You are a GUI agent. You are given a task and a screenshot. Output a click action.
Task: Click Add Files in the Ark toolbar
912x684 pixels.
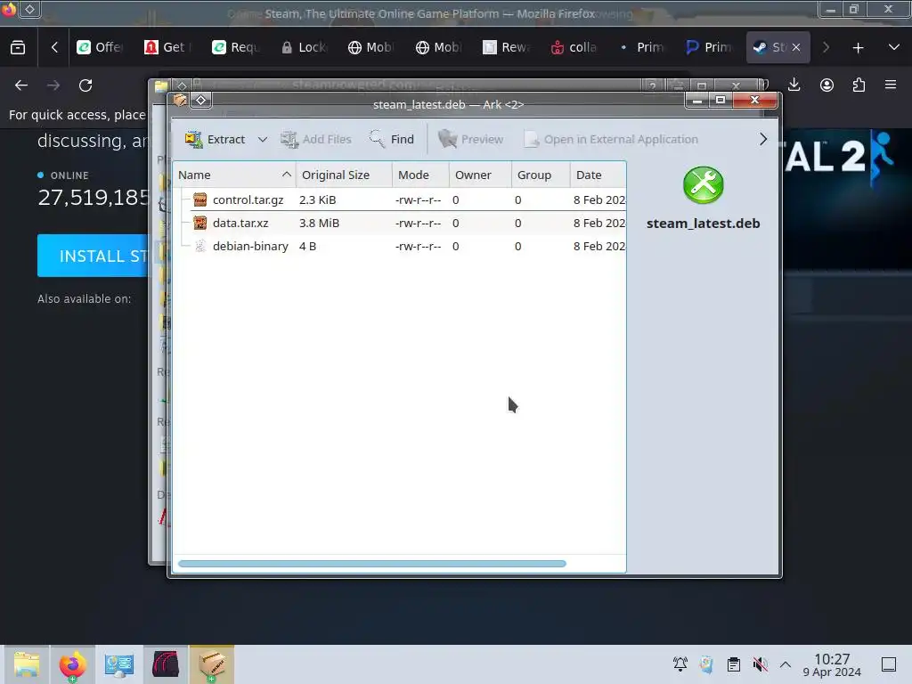pos(316,140)
